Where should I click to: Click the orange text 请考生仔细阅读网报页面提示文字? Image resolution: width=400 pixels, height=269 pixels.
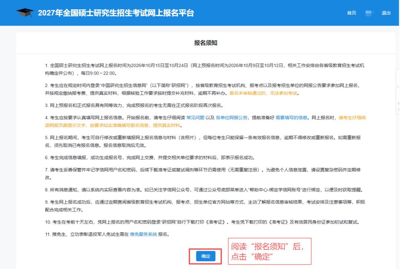(x=205, y=122)
